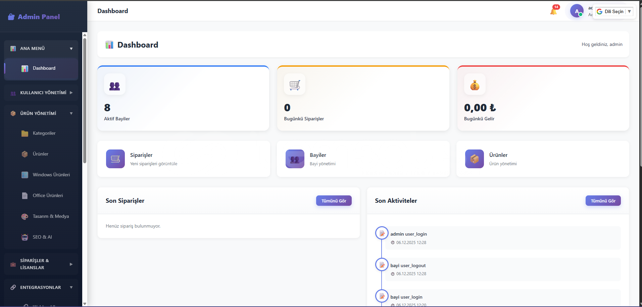Open Office Ürünleri in the sidebar
This screenshot has width=642, height=307.
pos(48,196)
